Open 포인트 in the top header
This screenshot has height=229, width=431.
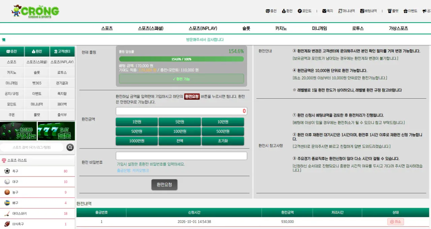tap(305, 11)
